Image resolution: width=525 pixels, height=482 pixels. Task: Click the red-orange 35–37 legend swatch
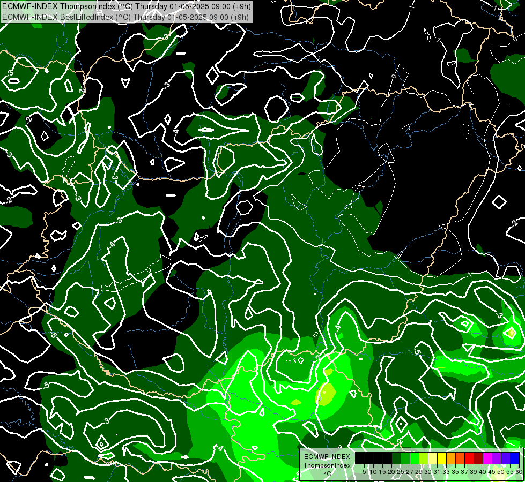(460, 458)
